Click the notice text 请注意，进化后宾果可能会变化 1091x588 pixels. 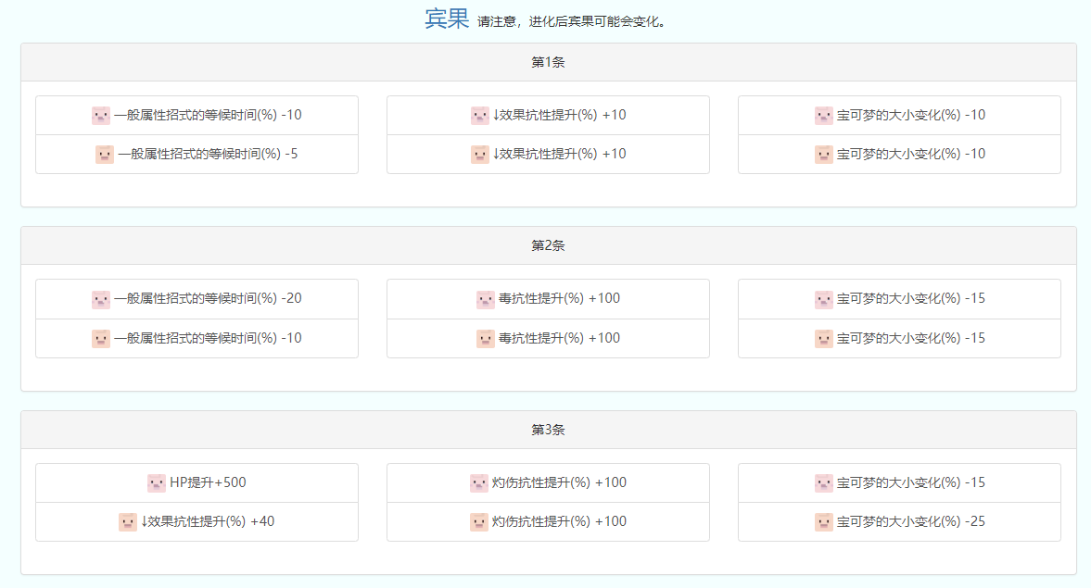point(571,22)
